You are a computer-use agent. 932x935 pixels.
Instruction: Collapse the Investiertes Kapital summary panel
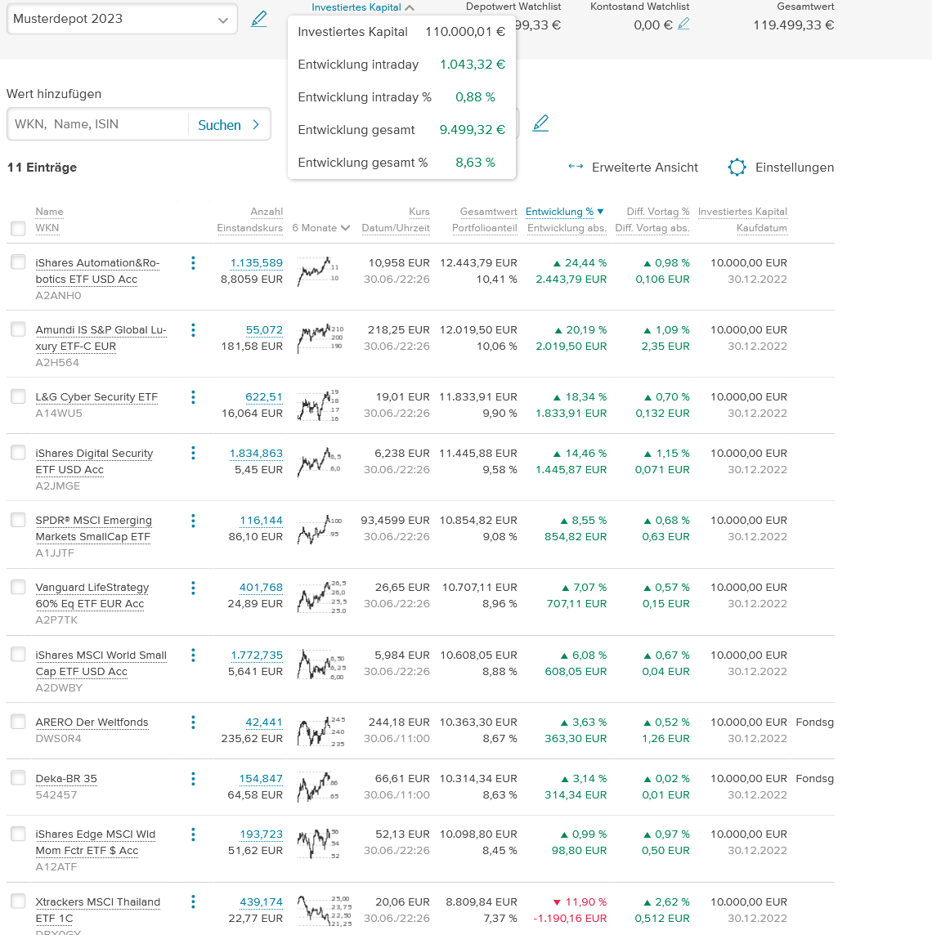[362, 7]
